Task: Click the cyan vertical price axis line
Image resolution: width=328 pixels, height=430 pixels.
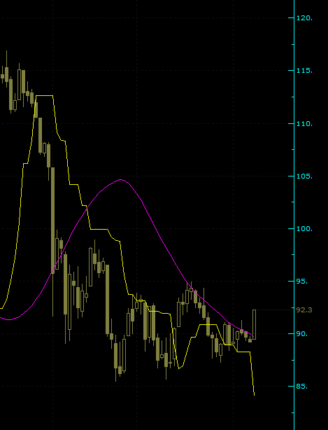Action: tap(294, 215)
